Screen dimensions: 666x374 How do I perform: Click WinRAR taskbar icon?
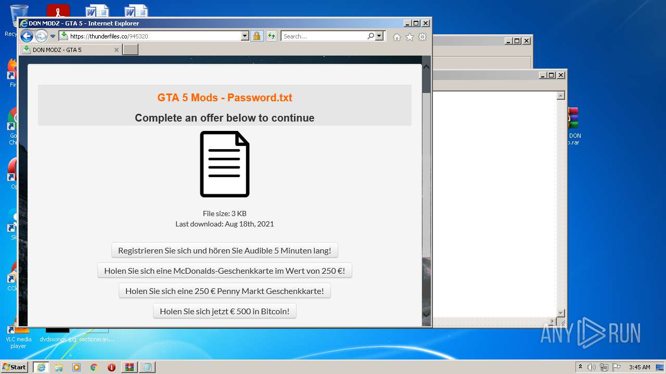click(130, 367)
